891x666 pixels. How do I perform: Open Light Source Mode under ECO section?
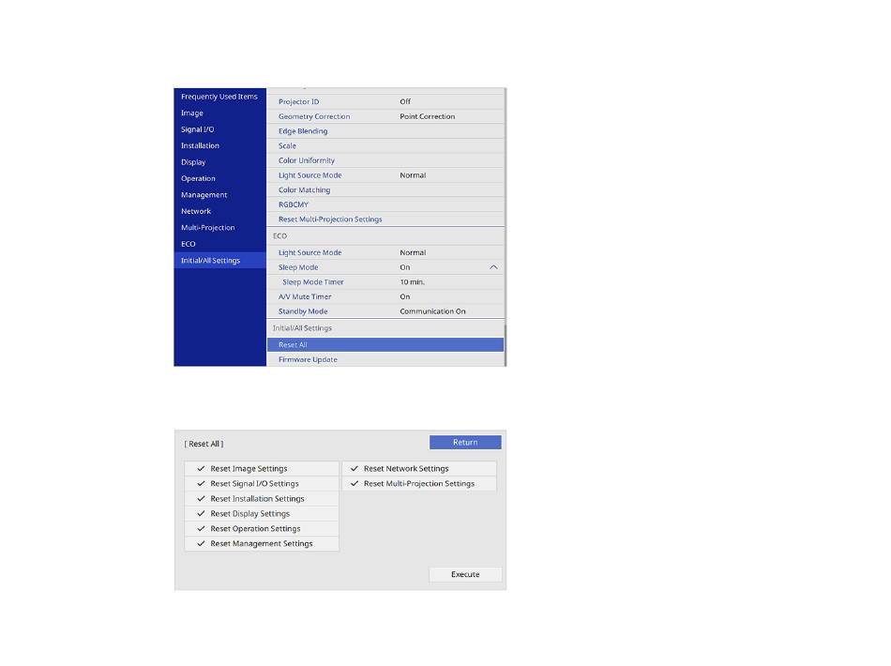[385, 253]
